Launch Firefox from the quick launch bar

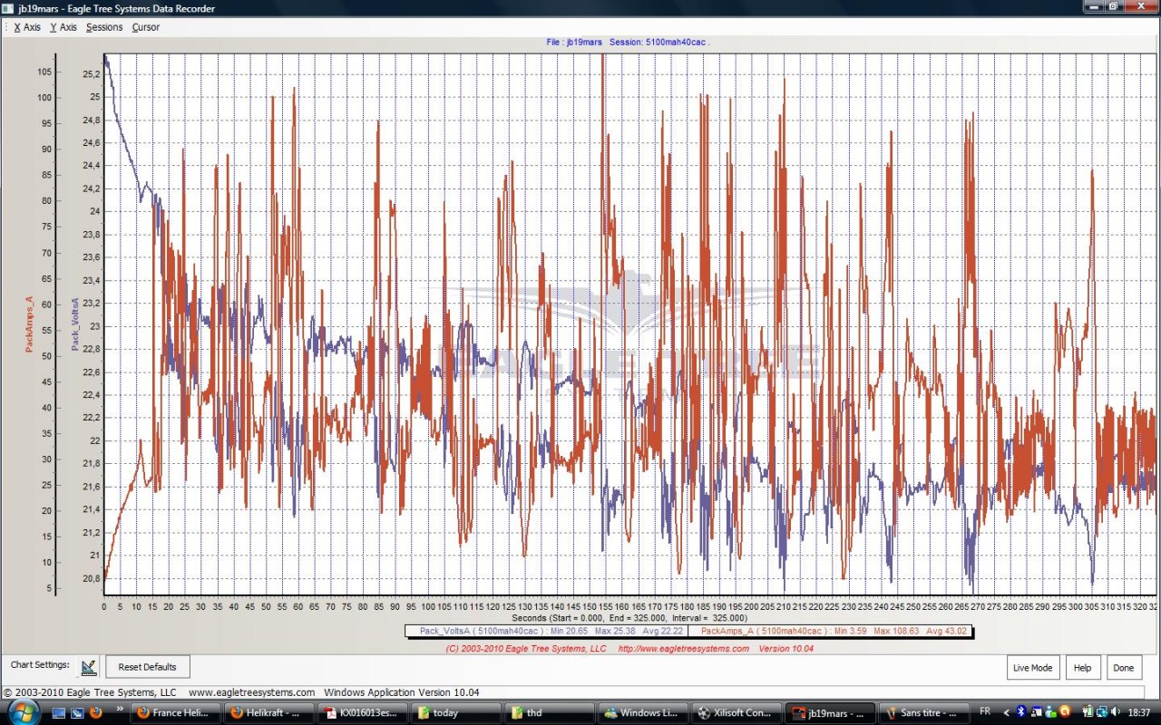coord(94,713)
